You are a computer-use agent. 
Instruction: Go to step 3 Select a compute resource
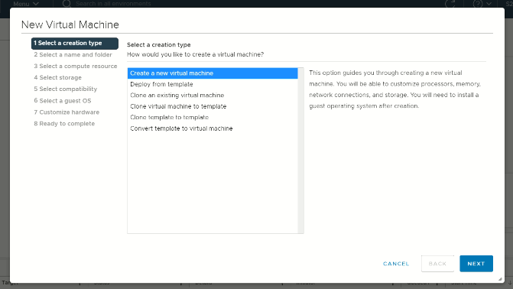pyautogui.click(x=75, y=66)
